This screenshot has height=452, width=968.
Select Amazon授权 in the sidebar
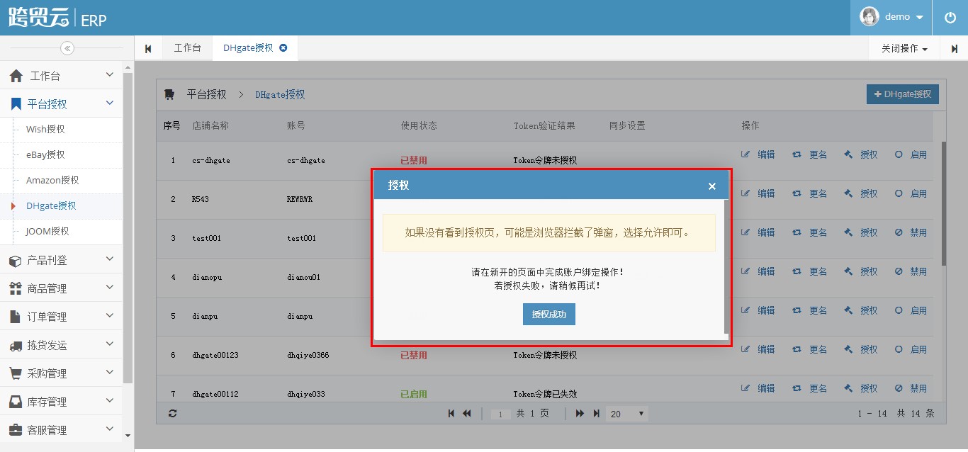[x=52, y=180]
